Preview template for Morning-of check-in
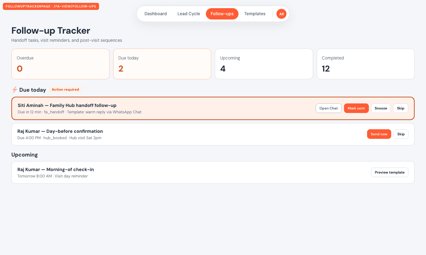 390,172
